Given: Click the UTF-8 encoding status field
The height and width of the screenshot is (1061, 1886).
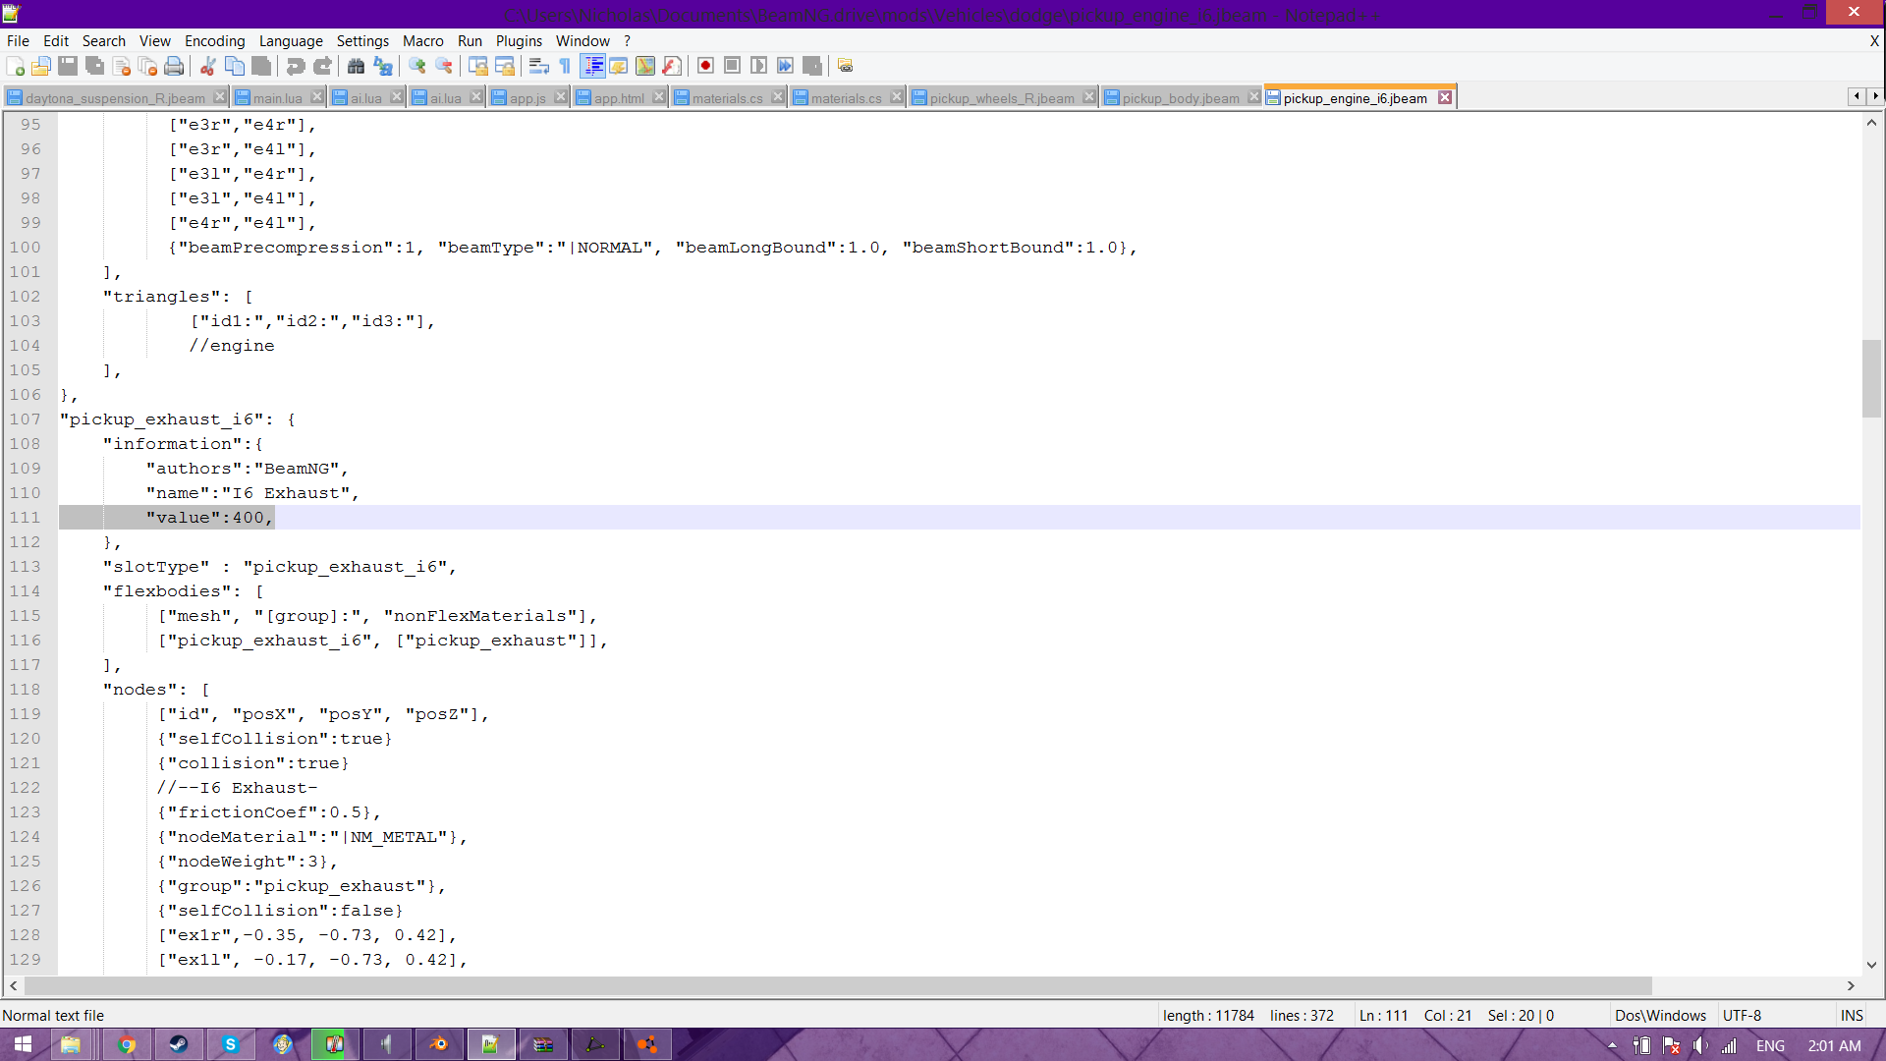Looking at the screenshot, I should (x=1742, y=1015).
